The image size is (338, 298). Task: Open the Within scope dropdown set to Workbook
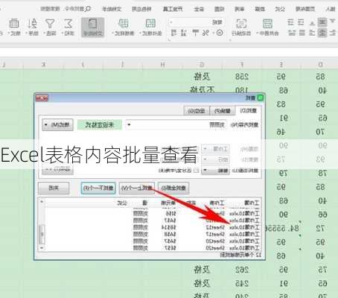pyautogui.click(x=215, y=149)
